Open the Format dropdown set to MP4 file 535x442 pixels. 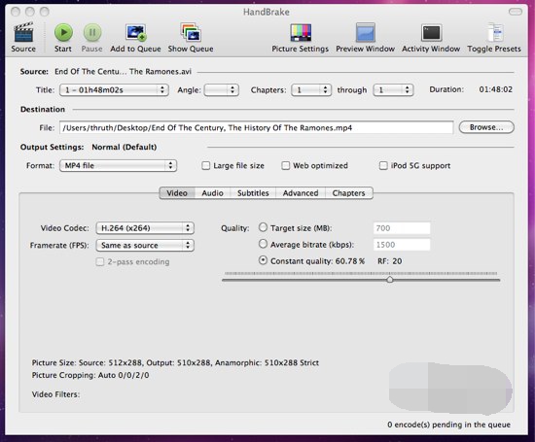[118, 165]
